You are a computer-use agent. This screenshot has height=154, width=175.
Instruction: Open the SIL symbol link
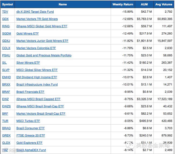coord(4,63)
